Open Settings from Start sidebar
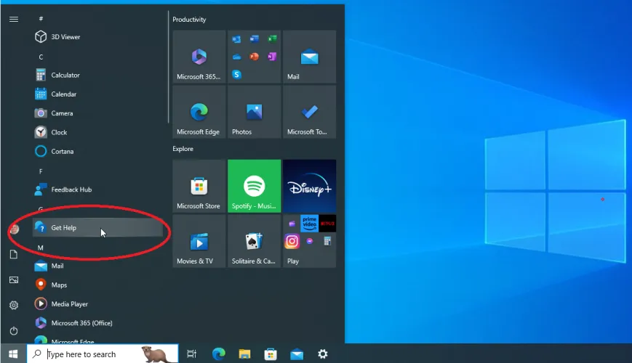The height and width of the screenshot is (363, 632). pos(13,306)
